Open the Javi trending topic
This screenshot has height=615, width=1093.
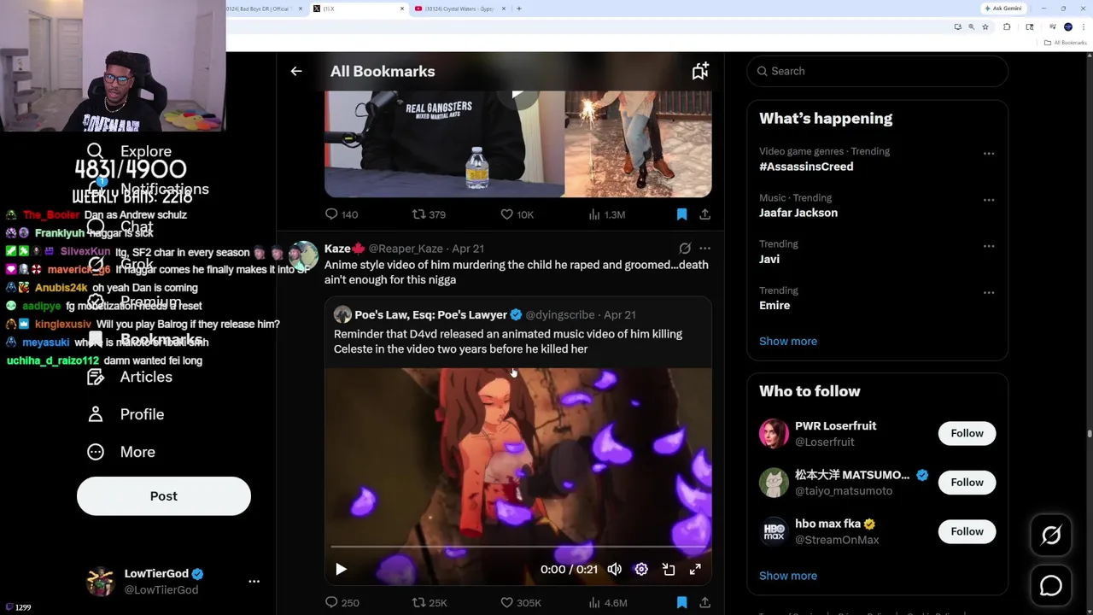(769, 259)
